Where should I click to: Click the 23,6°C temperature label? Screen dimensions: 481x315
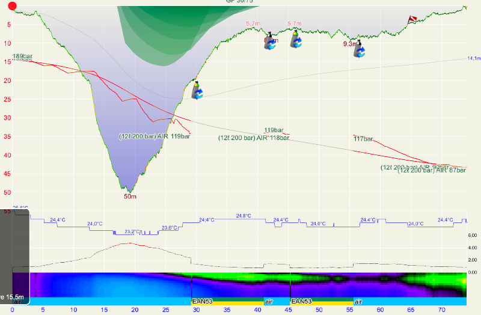tap(170, 228)
